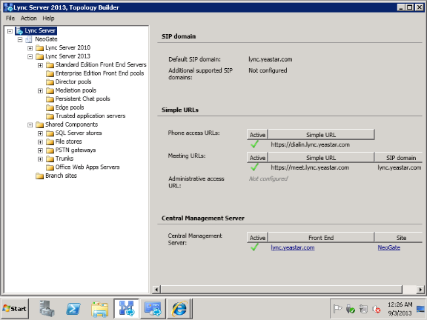Viewport: 427px width, 320px height.
Task: Click Standard Edition Front End Servers folder icon
Action: pyautogui.click(x=50, y=65)
